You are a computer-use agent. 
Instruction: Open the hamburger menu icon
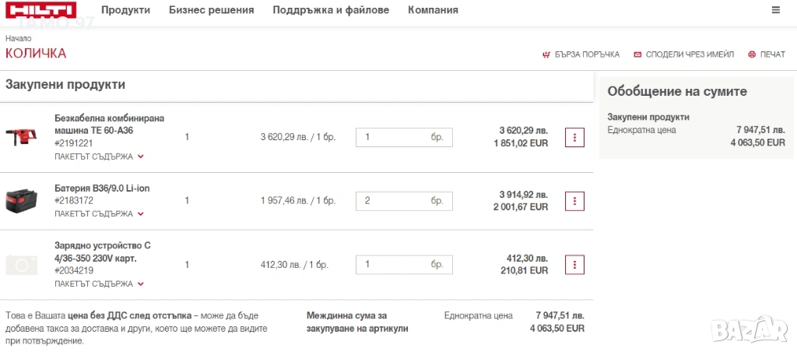pyautogui.click(x=775, y=10)
